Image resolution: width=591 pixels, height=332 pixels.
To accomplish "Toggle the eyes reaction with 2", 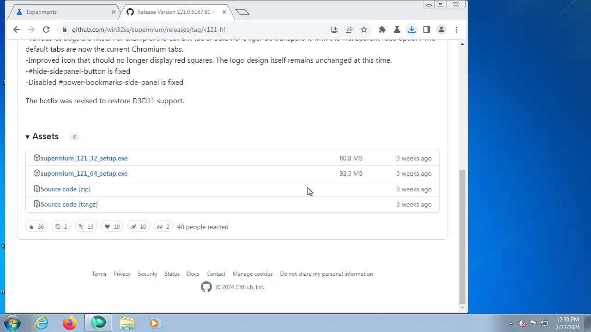I will [x=163, y=226].
